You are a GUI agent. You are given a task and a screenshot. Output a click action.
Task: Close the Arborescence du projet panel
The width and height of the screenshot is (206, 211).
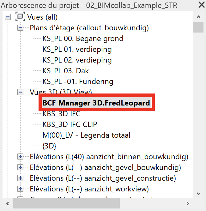tap(202, 5)
